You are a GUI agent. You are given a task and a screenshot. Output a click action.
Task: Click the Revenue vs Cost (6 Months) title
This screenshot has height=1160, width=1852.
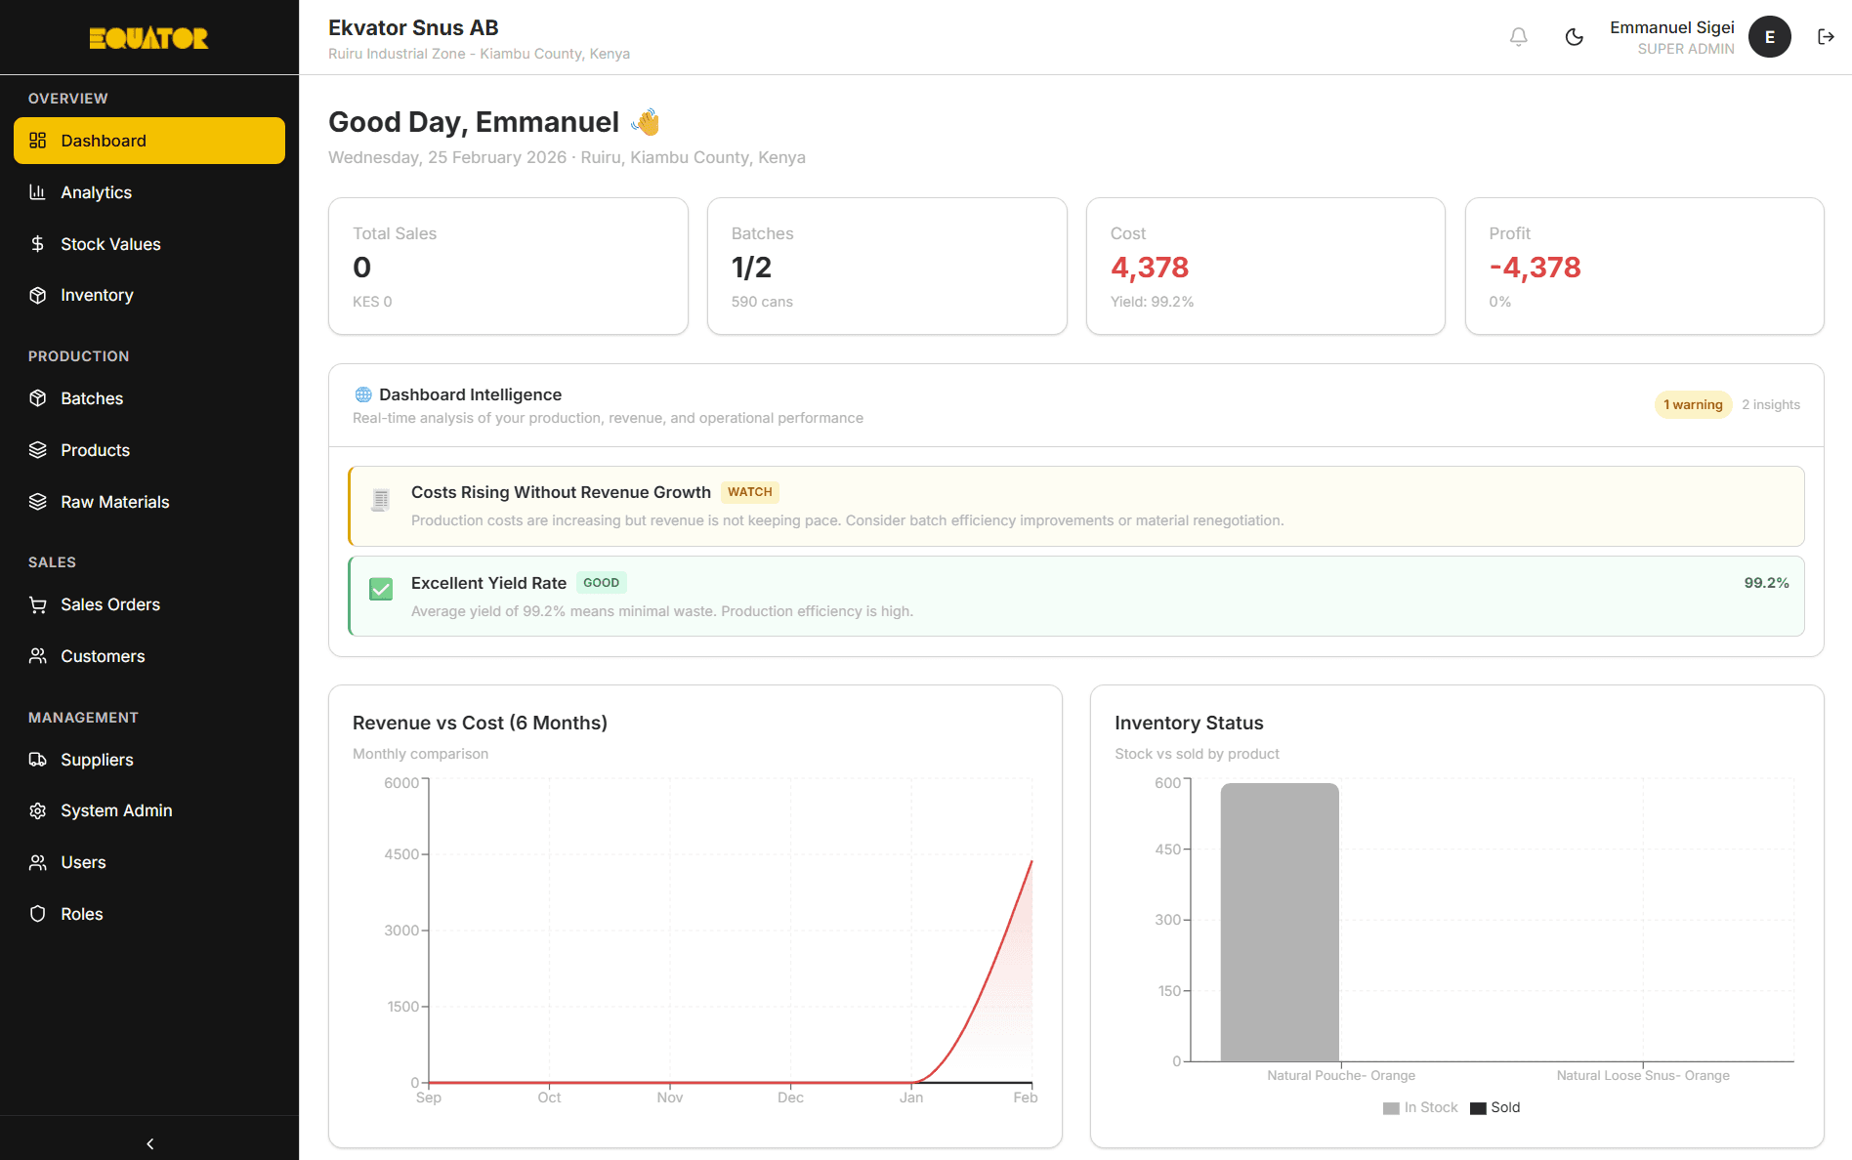[480, 723]
